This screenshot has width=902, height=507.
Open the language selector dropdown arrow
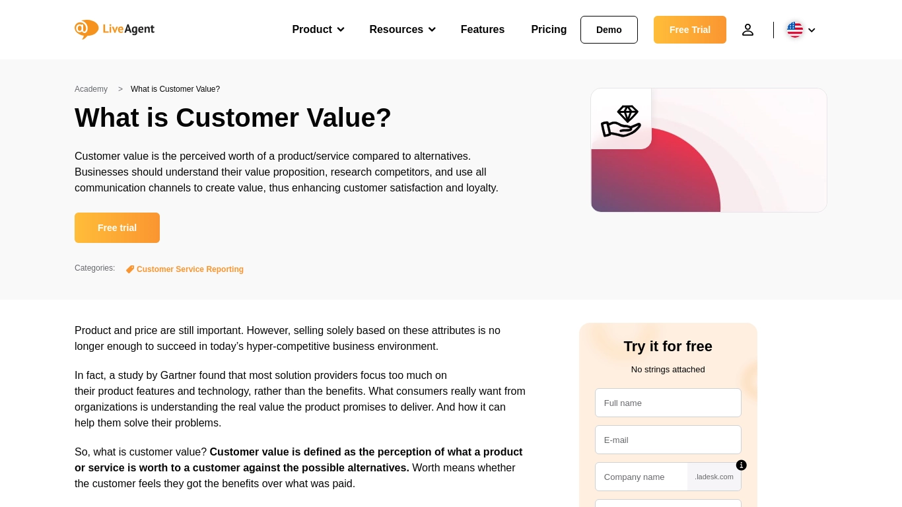[812, 30]
